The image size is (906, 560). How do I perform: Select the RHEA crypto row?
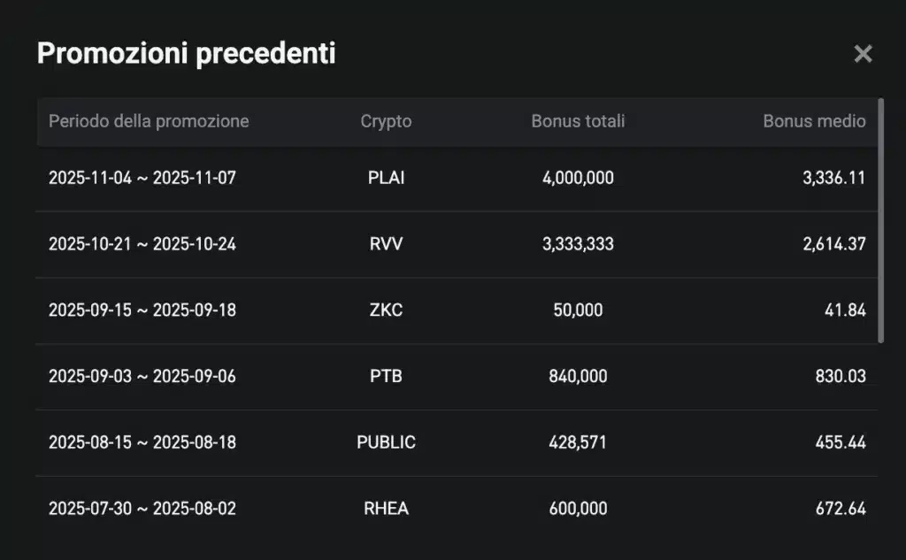click(387, 509)
